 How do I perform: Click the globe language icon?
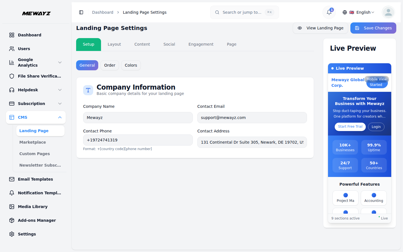pos(345,12)
